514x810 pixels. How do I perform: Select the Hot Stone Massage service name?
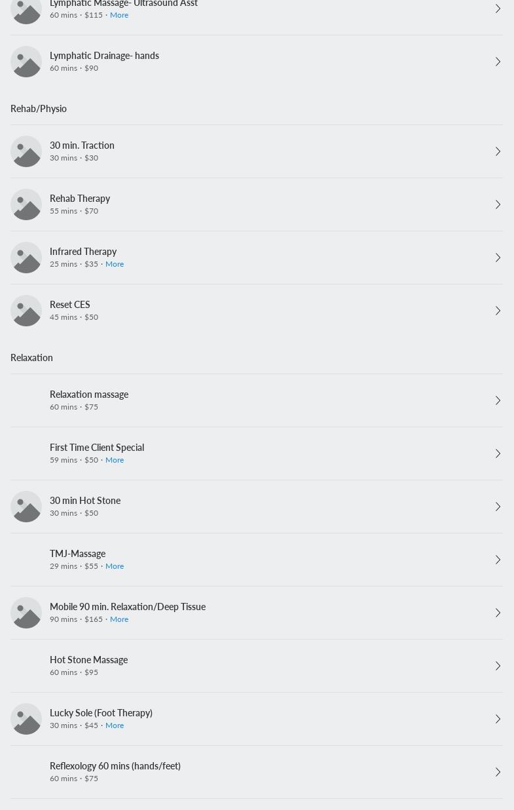click(x=88, y=660)
